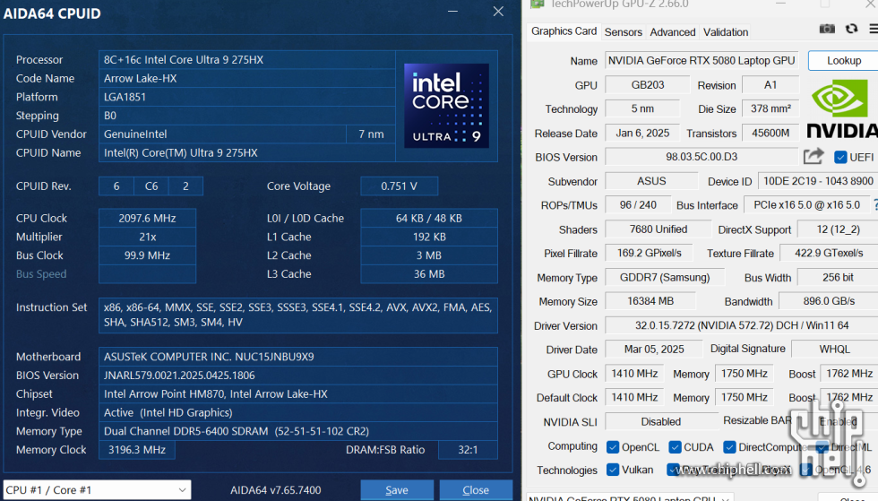
Task: Click the Die Size value 378 mm²
Action: point(770,108)
